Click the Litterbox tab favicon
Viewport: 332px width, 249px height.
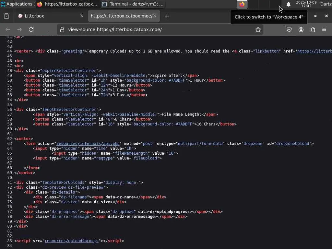point(20,16)
